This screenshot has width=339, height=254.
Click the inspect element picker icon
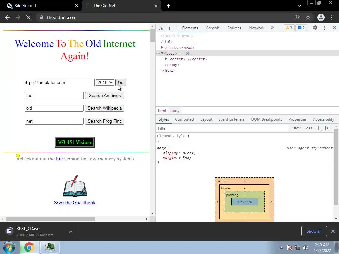point(161,28)
